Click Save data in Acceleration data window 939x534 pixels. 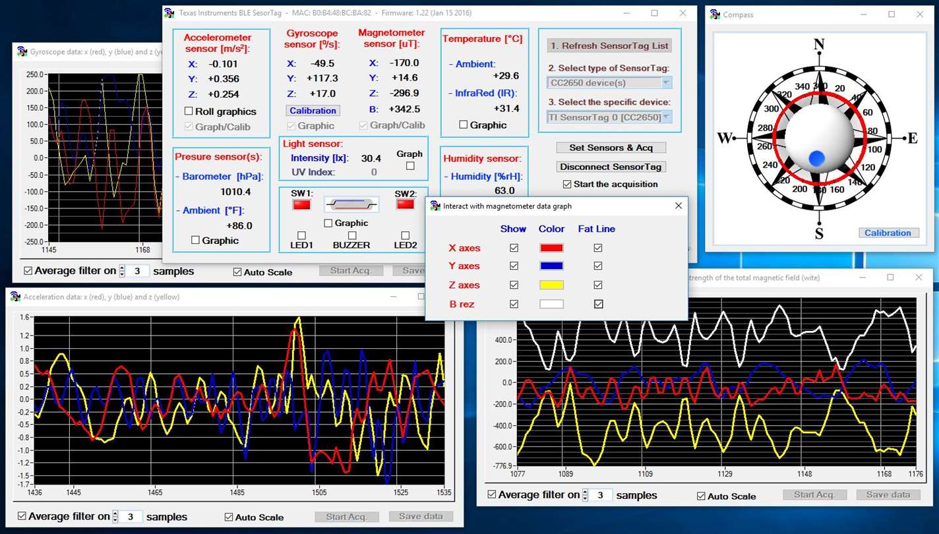tap(421, 516)
